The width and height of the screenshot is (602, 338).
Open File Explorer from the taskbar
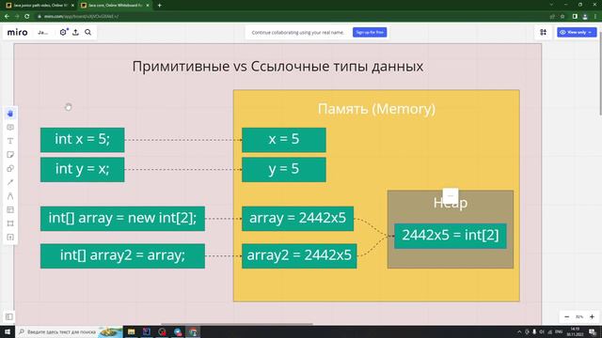click(x=132, y=331)
